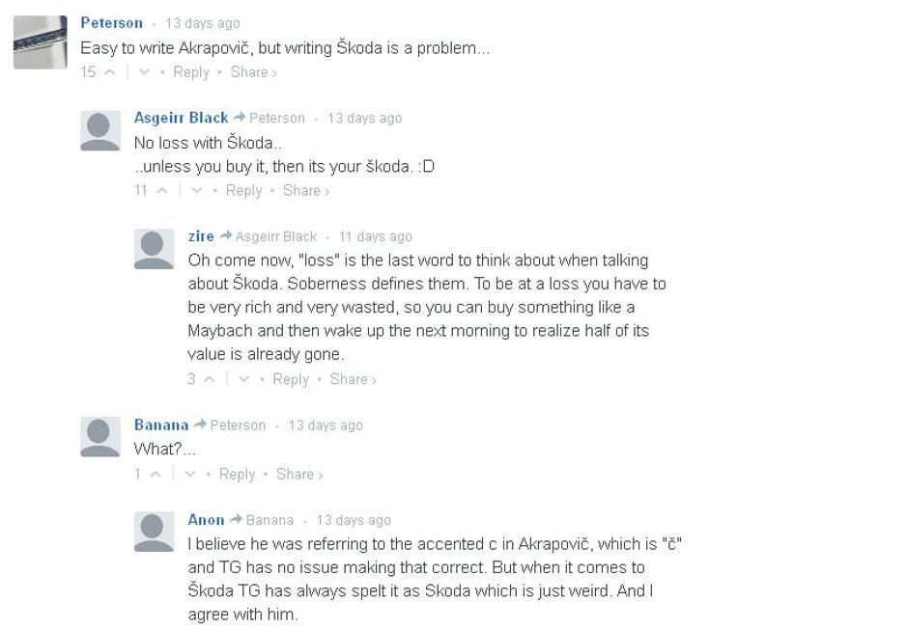Downvote Peterson's top-level comment
This screenshot has width=908, height=630.
(x=144, y=72)
